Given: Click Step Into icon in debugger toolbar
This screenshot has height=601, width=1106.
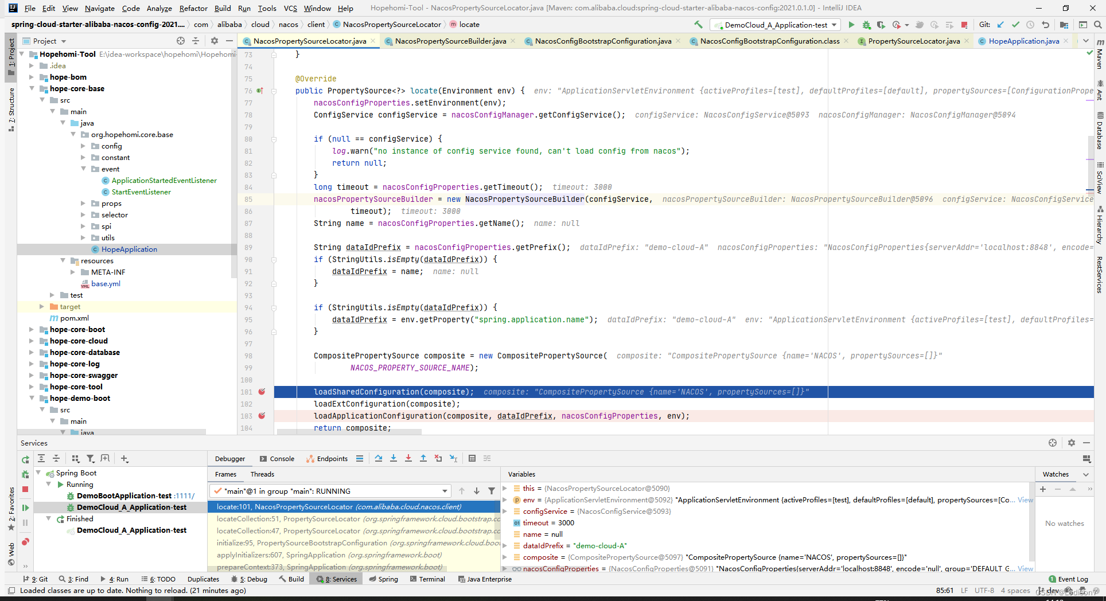Looking at the screenshot, I should pos(394,458).
